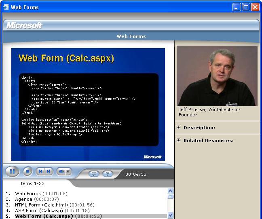Minimize the Web Forms window
262x219 pixels.
[x=237, y=7]
